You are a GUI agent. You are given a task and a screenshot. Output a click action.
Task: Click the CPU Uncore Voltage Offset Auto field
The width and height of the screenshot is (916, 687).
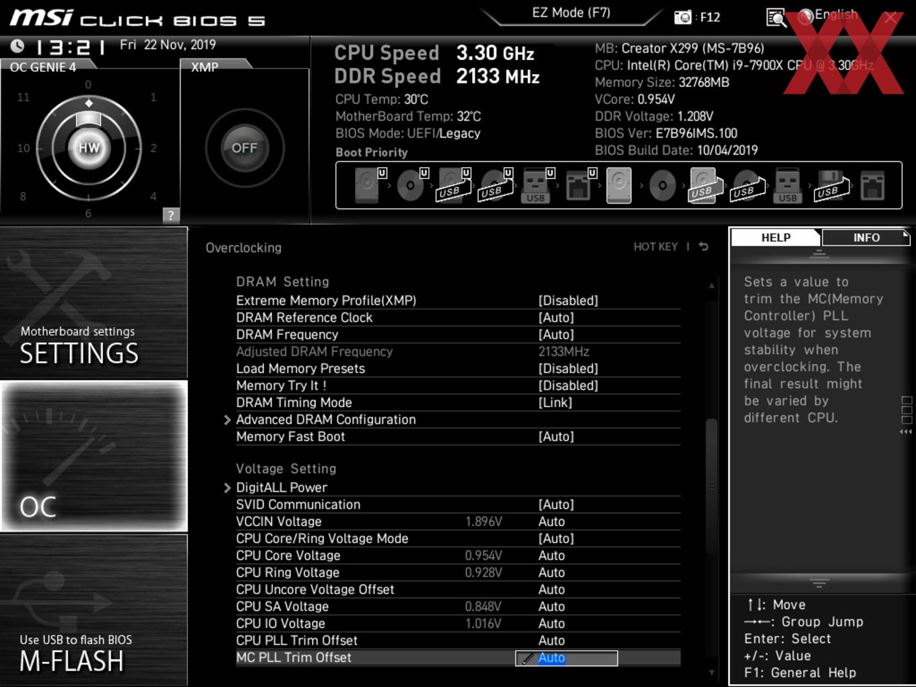pyautogui.click(x=551, y=589)
